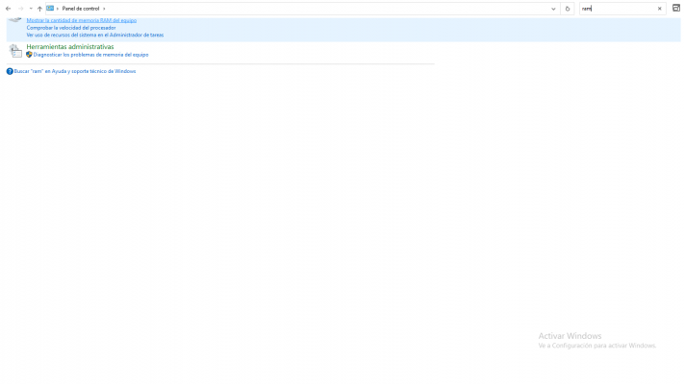Image resolution: width=685 pixels, height=384 pixels.
Task: Open Herramientas administrativas heading
Action: point(69,46)
